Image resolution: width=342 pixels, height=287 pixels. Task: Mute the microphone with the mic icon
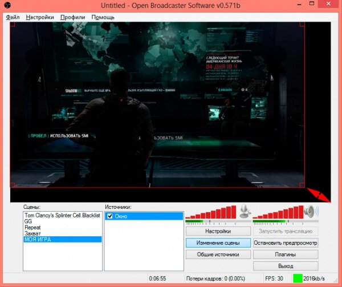click(x=245, y=212)
